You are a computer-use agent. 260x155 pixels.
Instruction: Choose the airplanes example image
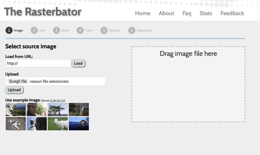point(16,124)
